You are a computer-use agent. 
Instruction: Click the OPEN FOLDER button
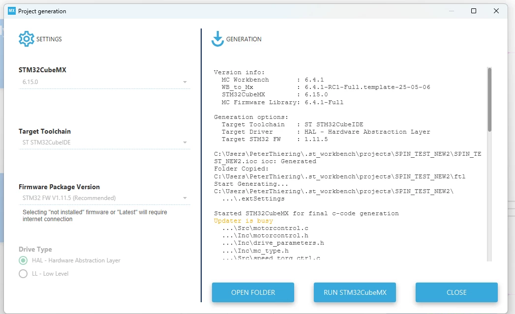click(253, 292)
